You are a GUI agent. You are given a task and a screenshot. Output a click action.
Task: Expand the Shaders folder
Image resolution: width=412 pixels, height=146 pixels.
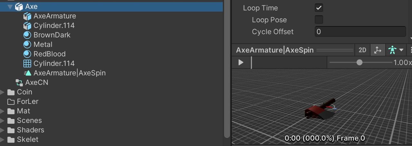coord(2,130)
